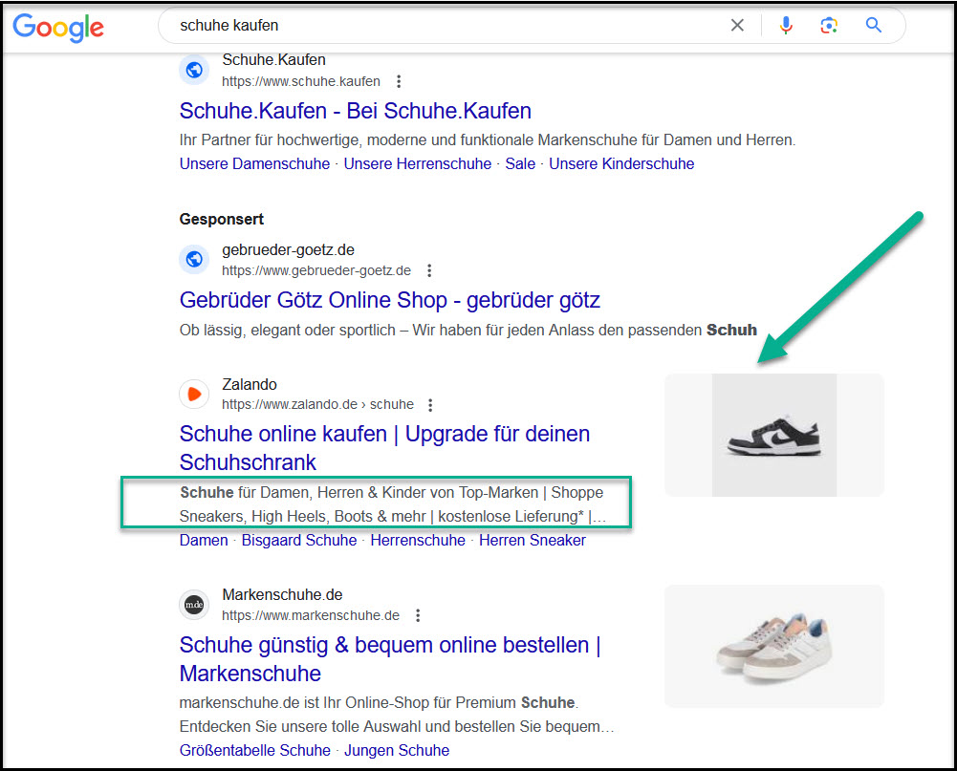Click 'https://www.gebrueder-goetz.de' URL text
Screen dimensions: 957x771
tap(316, 270)
